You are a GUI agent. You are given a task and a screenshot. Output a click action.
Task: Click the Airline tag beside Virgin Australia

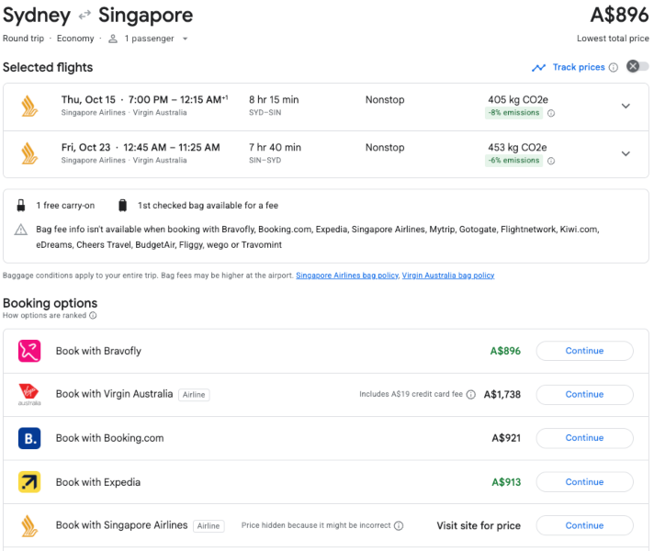194,395
